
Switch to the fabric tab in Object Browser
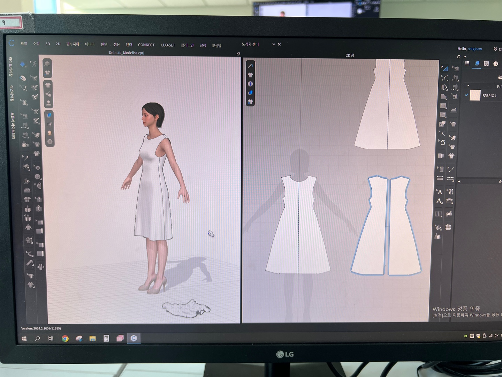click(x=477, y=64)
